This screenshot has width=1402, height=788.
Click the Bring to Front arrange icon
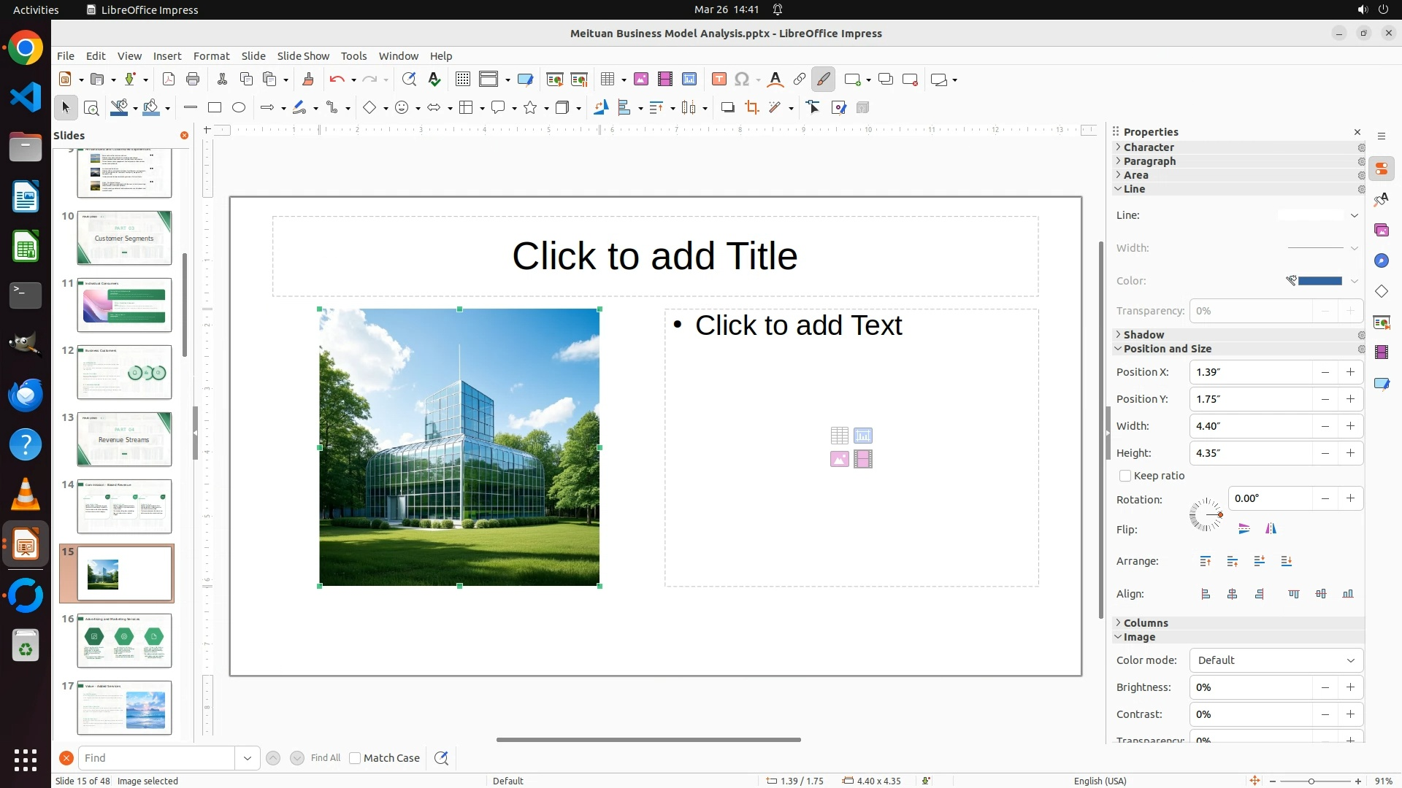coord(1206,561)
